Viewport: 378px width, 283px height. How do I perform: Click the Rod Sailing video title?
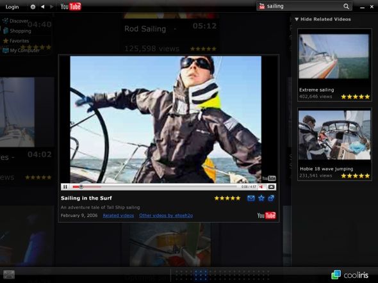(x=145, y=29)
